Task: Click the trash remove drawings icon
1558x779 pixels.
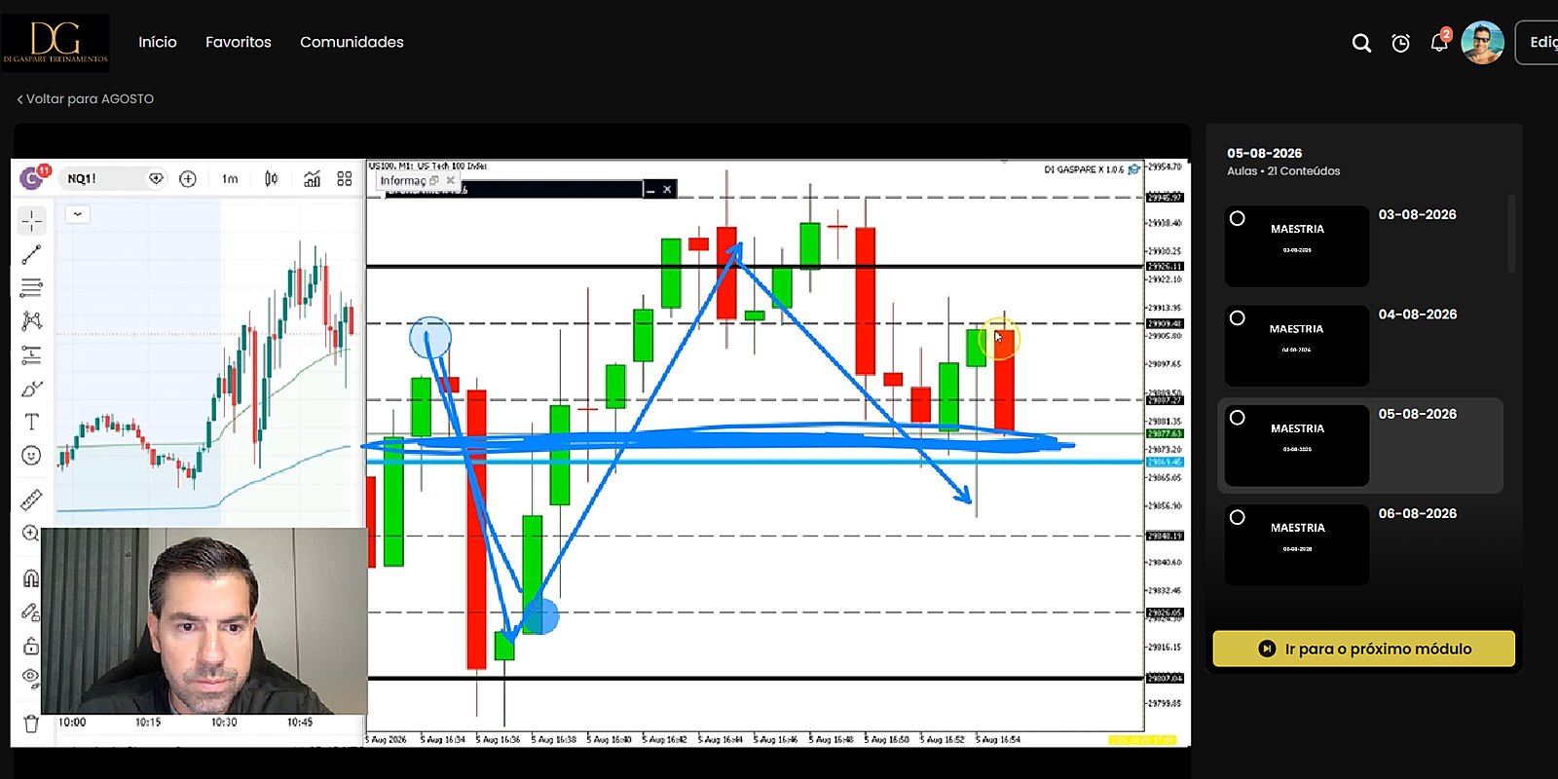Action: [31, 723]
